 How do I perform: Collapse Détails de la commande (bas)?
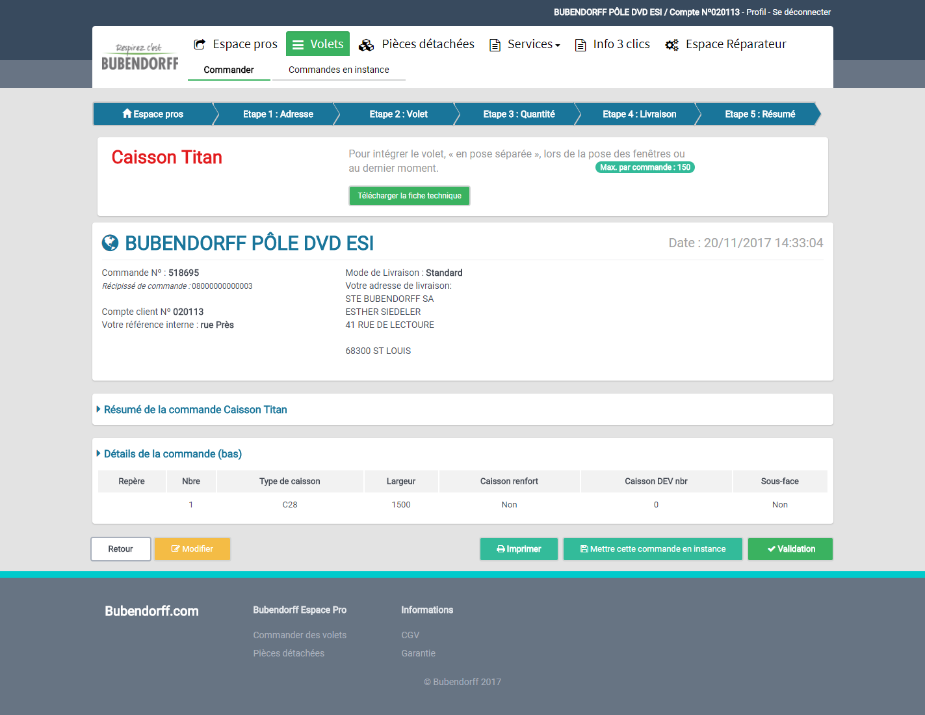click(x=172, y=454)
